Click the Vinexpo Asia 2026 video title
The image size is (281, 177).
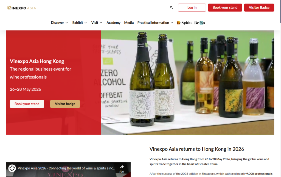[66, 168]
